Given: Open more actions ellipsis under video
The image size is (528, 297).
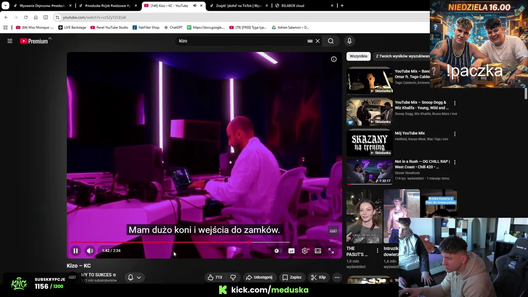Looking at the screenshot, I should pyautogui.click(x=337, y=277).
